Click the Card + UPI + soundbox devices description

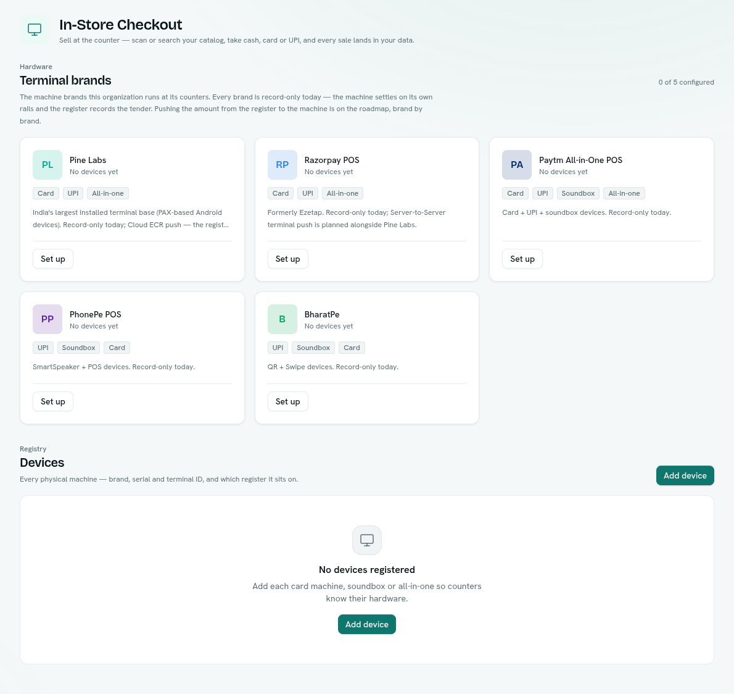tap(587, 213)
